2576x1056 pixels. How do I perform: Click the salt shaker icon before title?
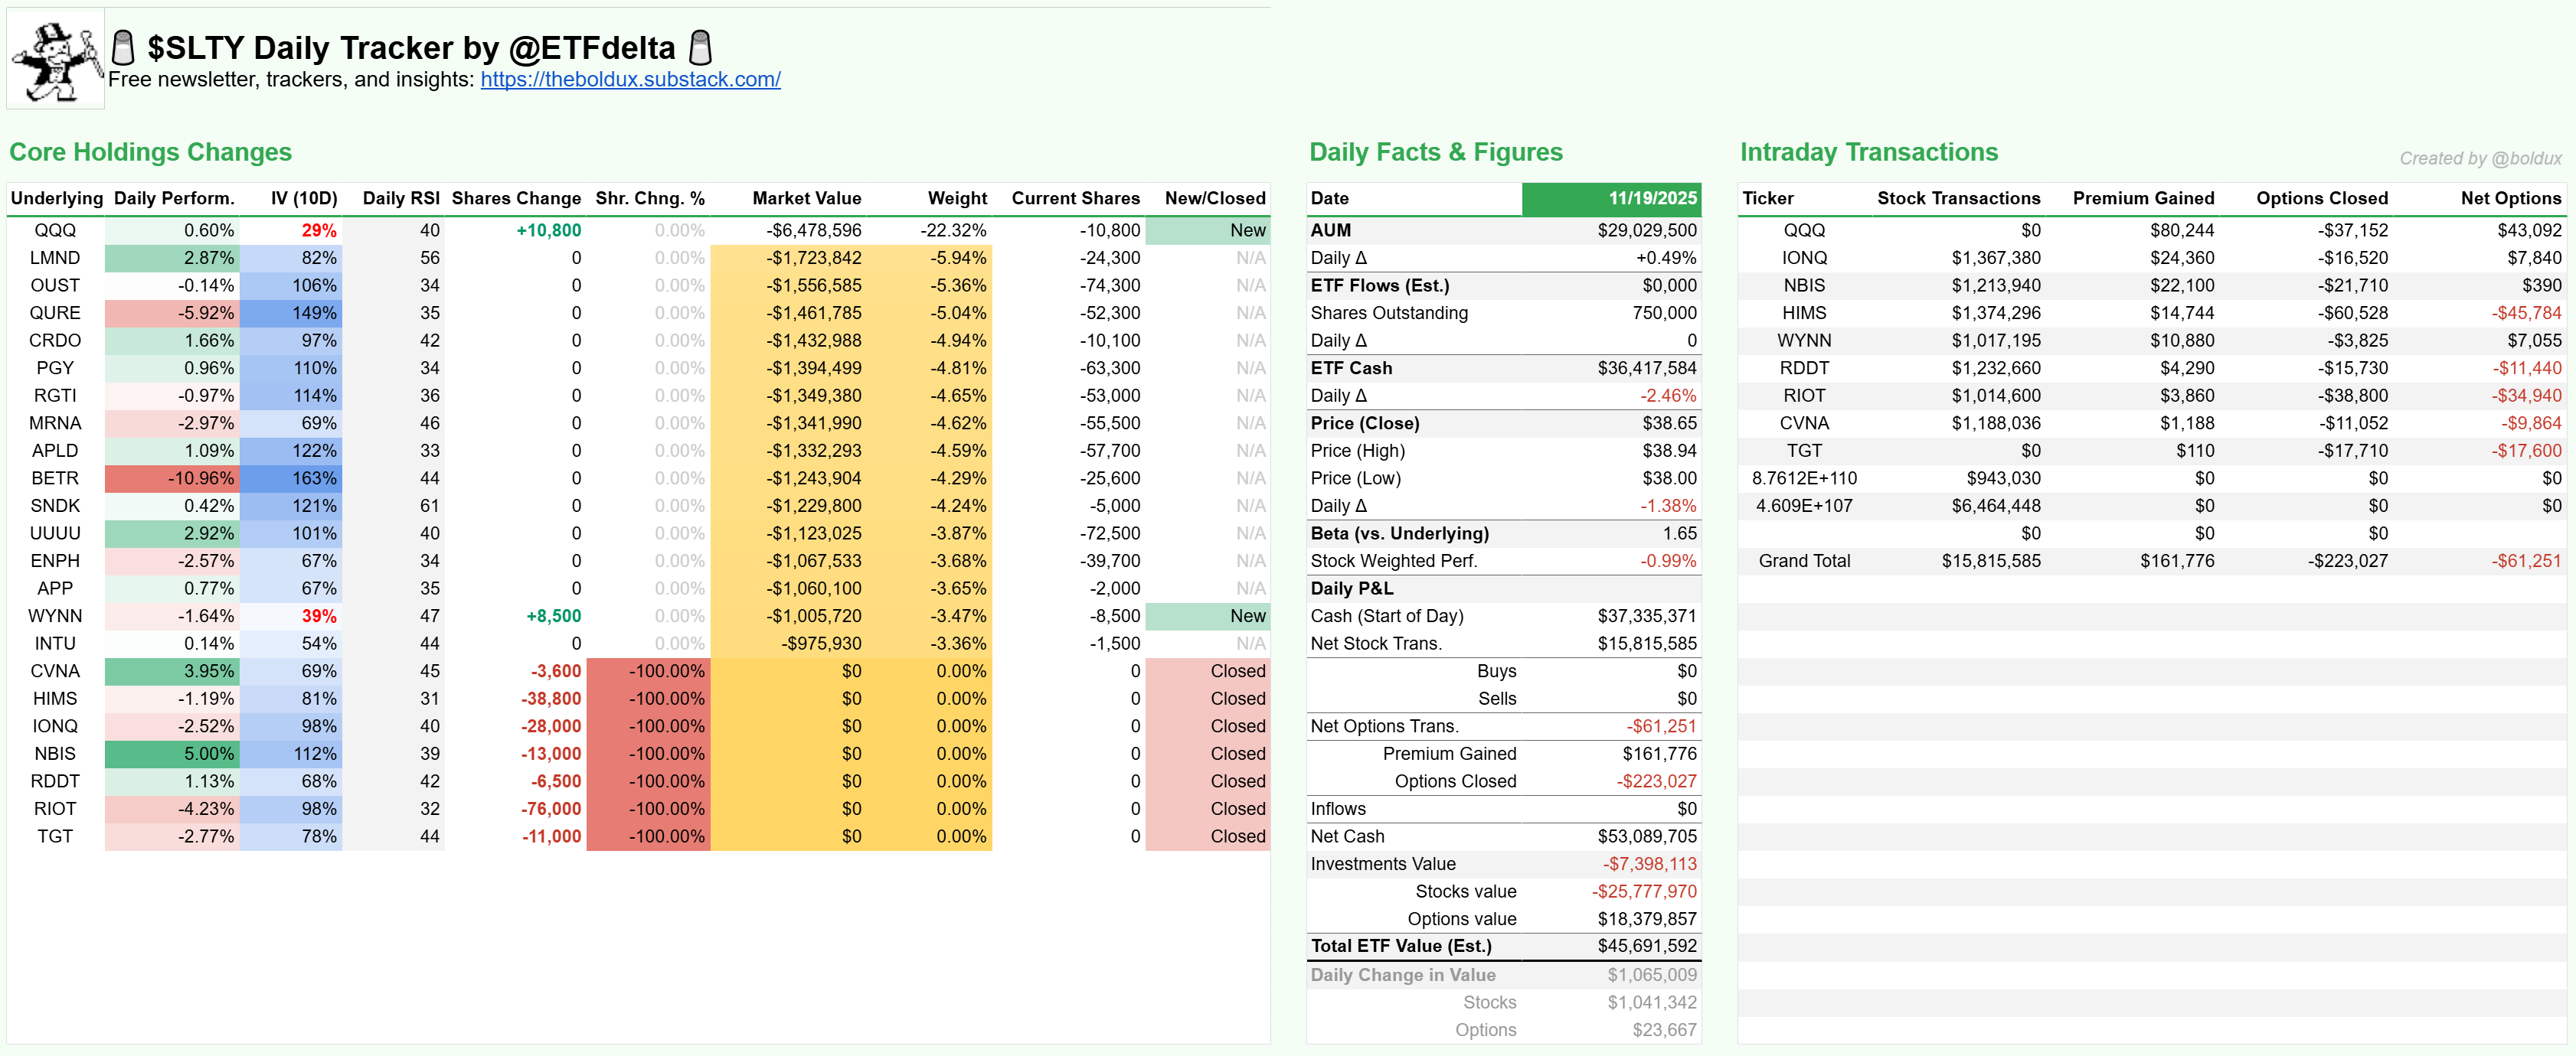point(123,48)
